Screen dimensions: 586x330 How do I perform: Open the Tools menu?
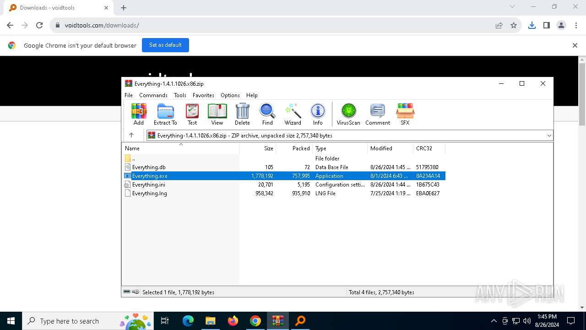click(180, 95)
